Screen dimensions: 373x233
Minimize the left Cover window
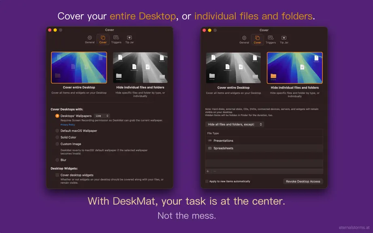click(55, 30)
